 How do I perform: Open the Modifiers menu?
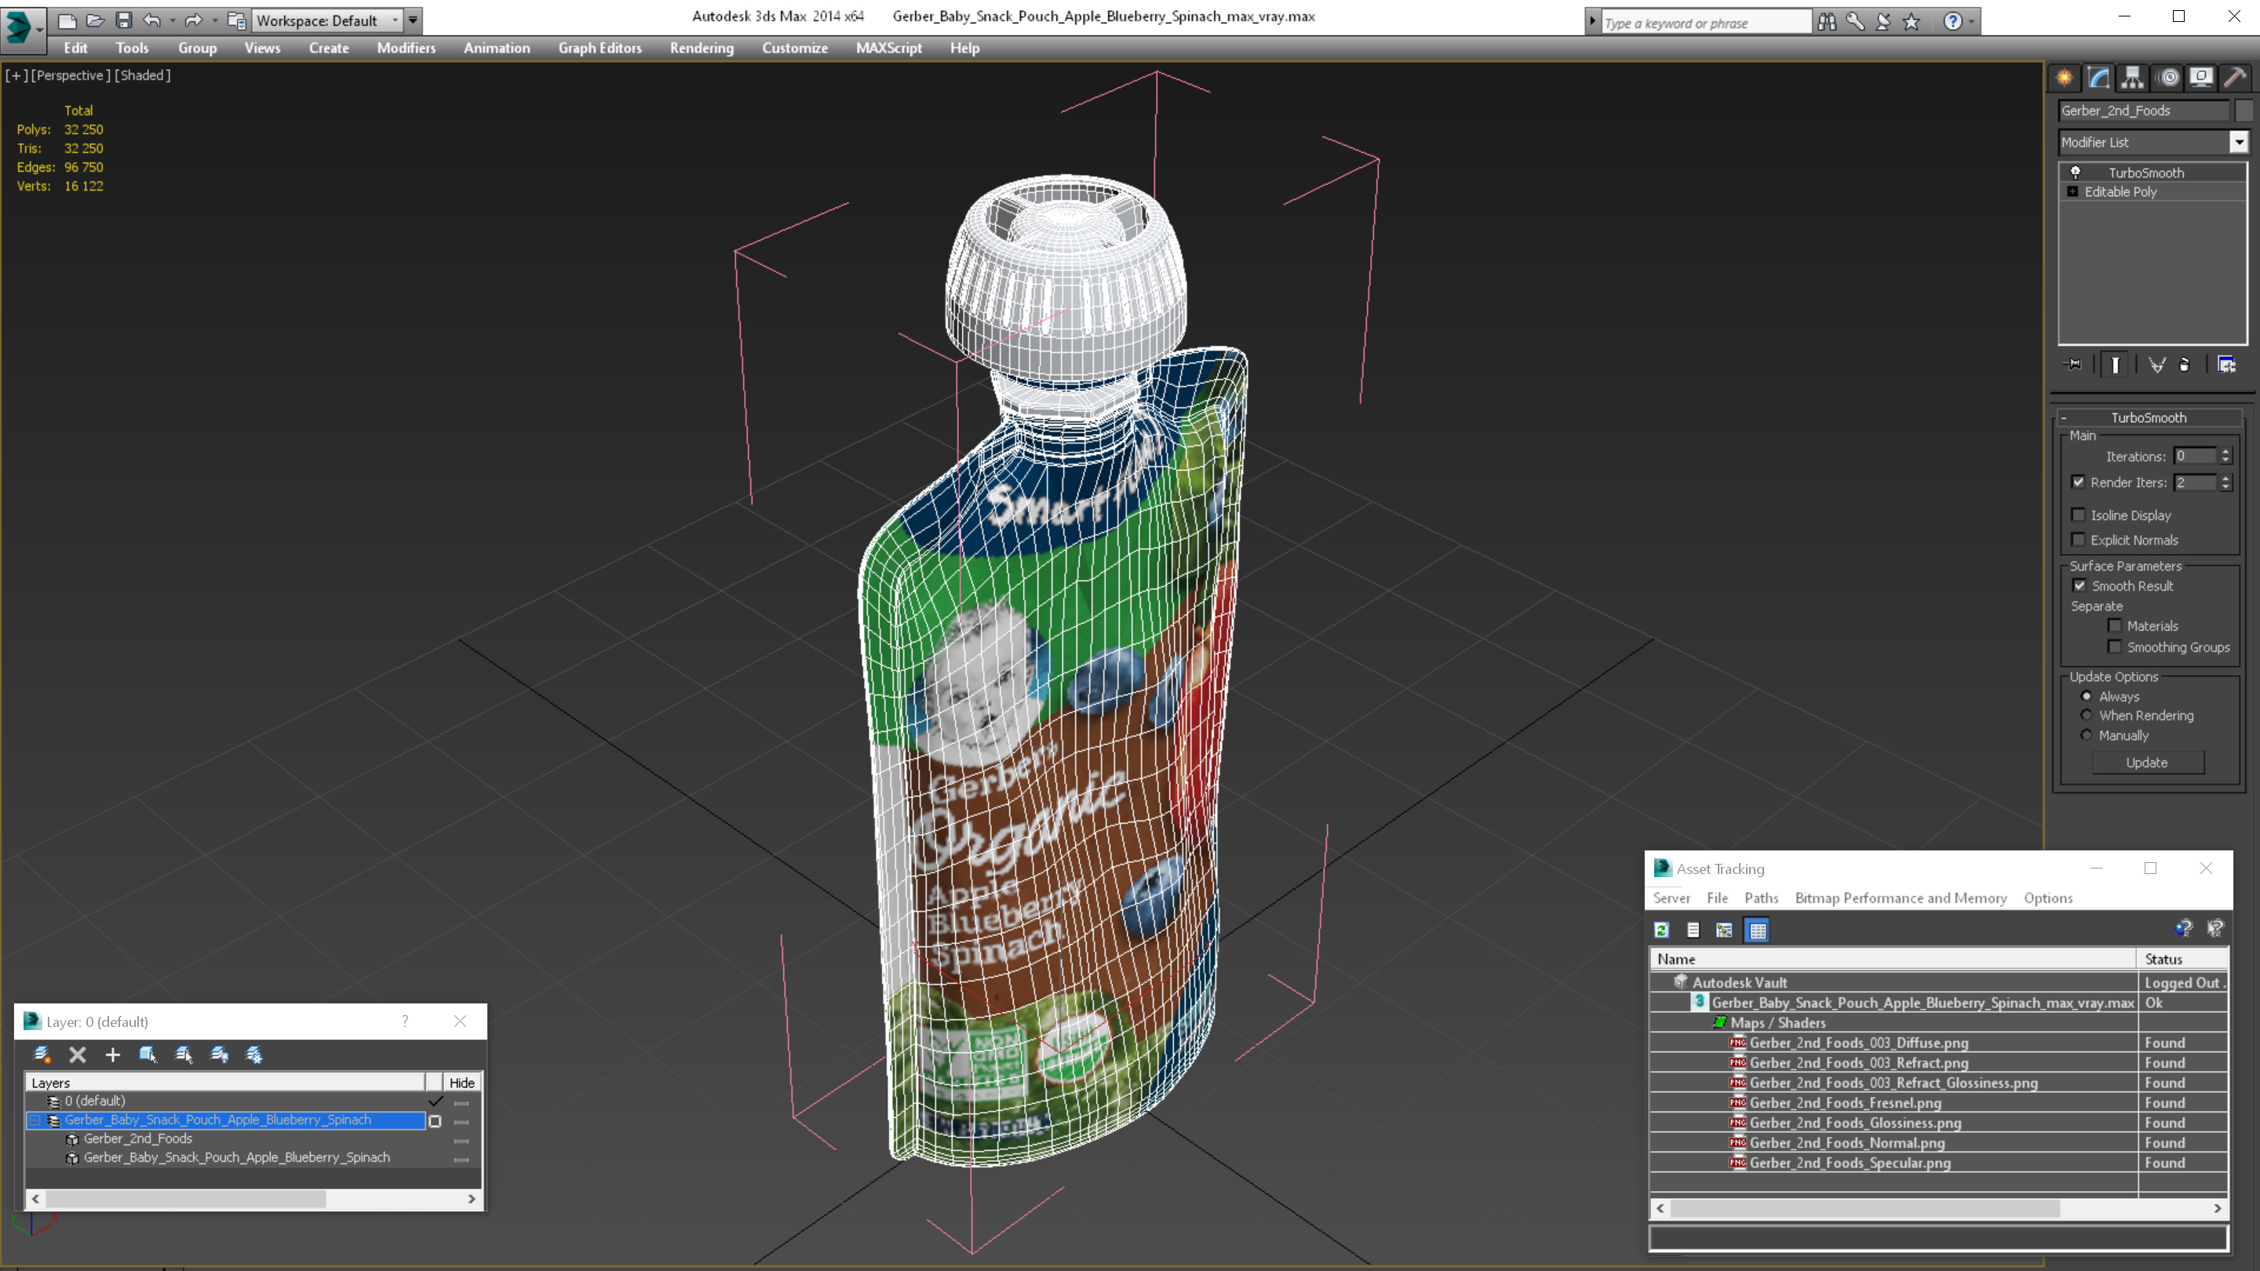click(406, 48)
